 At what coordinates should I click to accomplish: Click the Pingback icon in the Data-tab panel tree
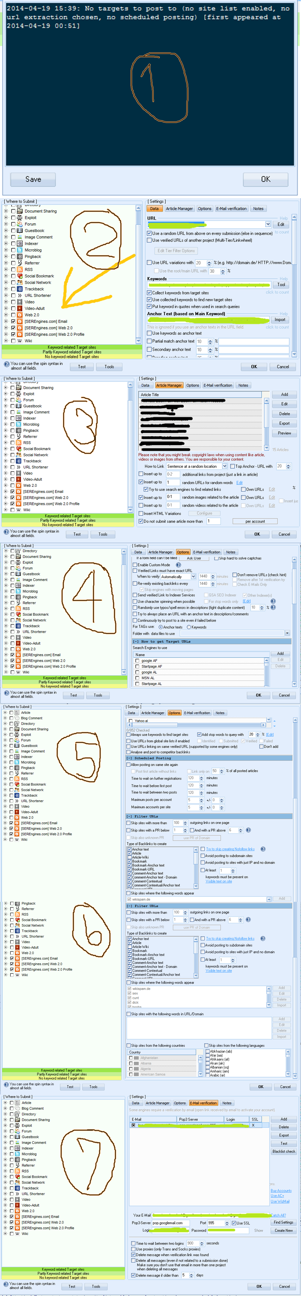19,257
